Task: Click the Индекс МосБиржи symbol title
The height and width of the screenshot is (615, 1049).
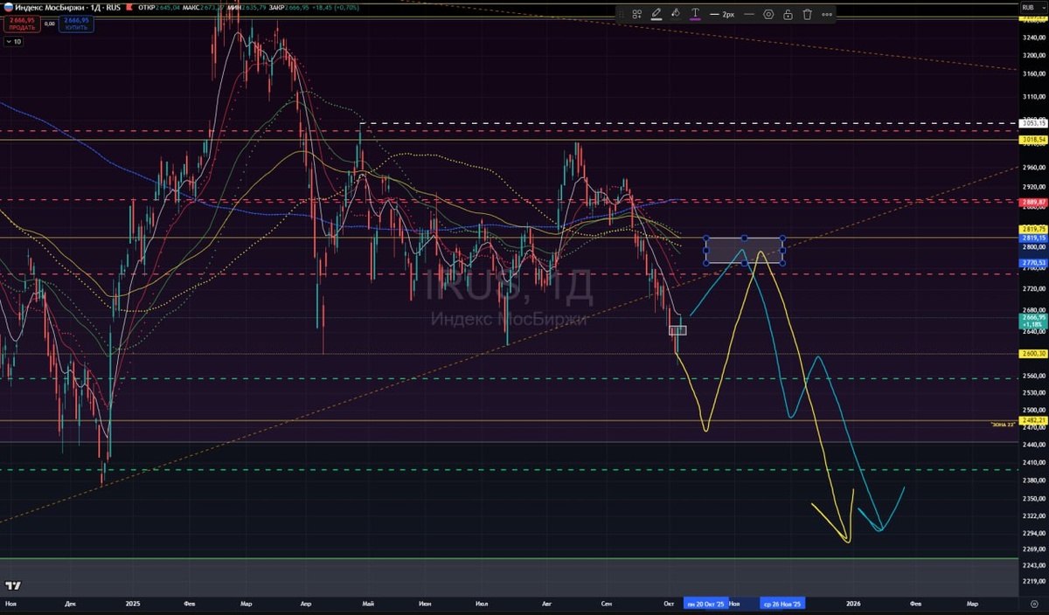Action: click(x=49, y=6)
